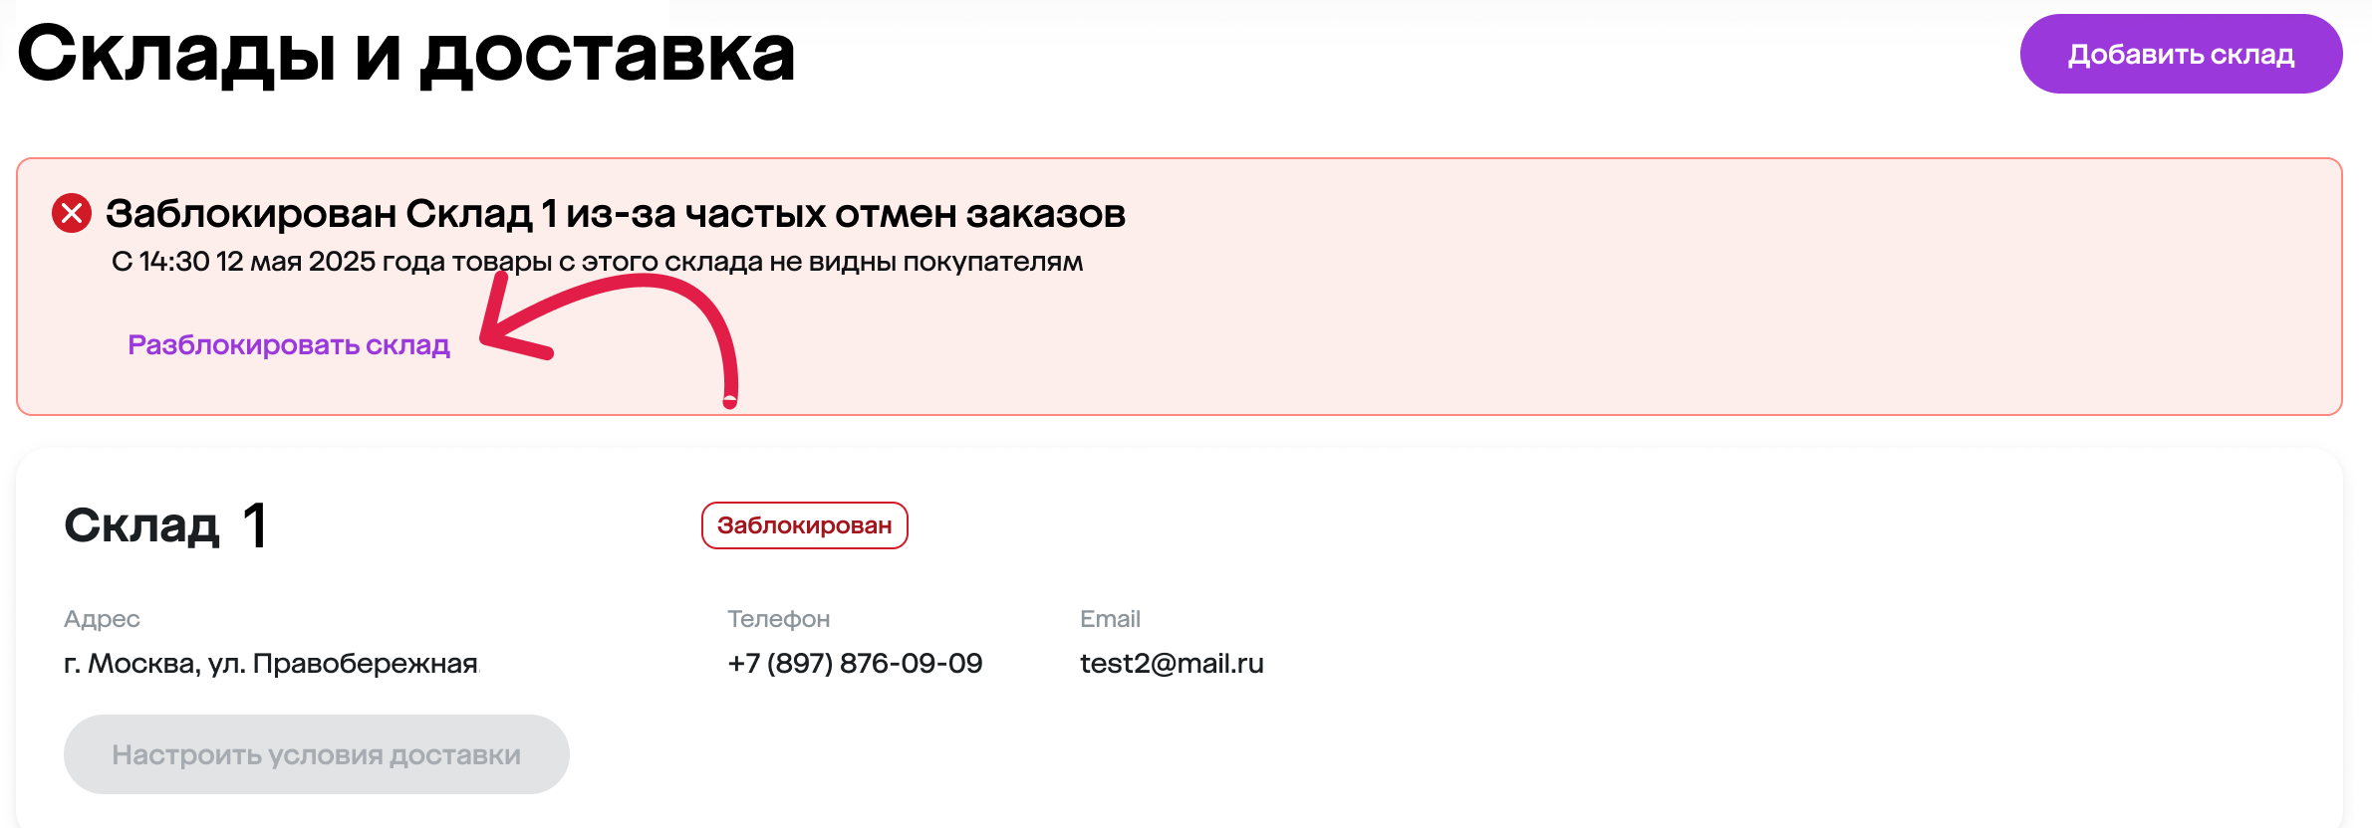
Task: Click empty space inside the pink alert banner
Action: (1594, 328)
